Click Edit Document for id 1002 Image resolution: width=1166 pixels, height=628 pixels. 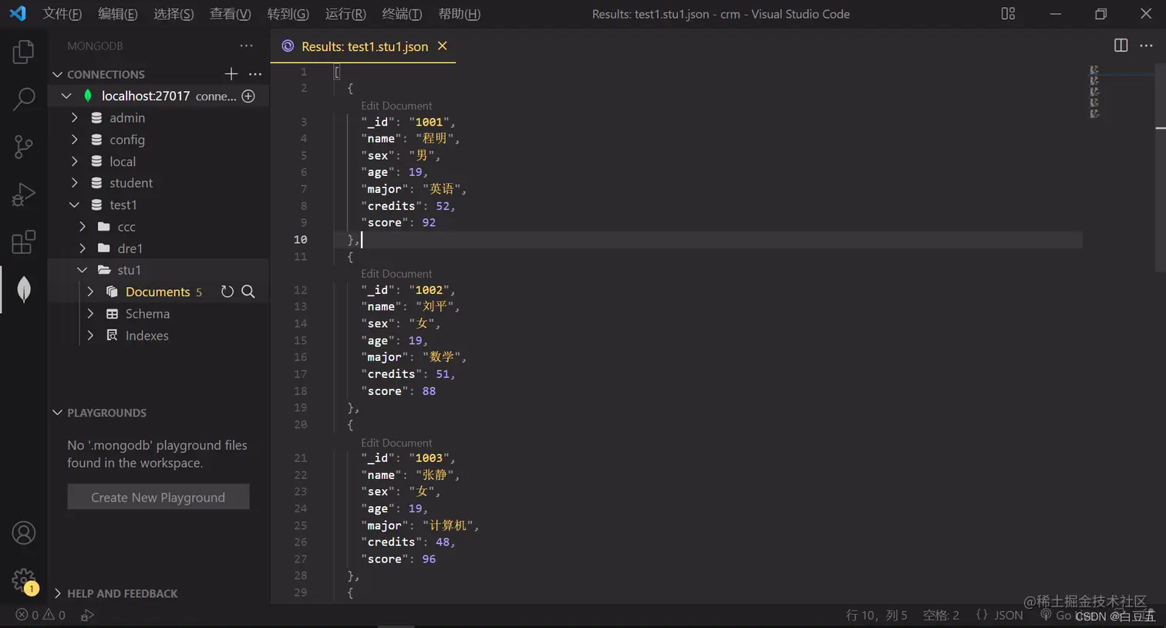pos(396,274)
